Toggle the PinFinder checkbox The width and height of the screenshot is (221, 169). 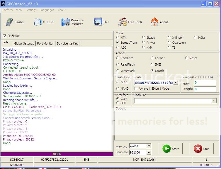(x=4, y=36)
